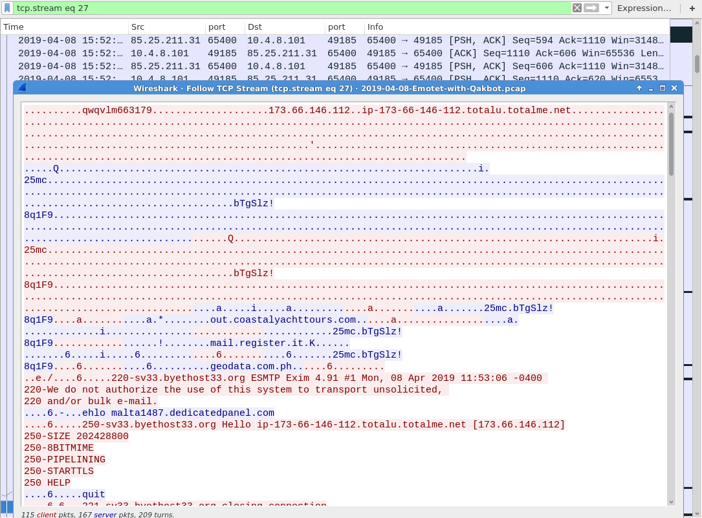Sort packets by the Time column
702x518 pixels.
65,27
